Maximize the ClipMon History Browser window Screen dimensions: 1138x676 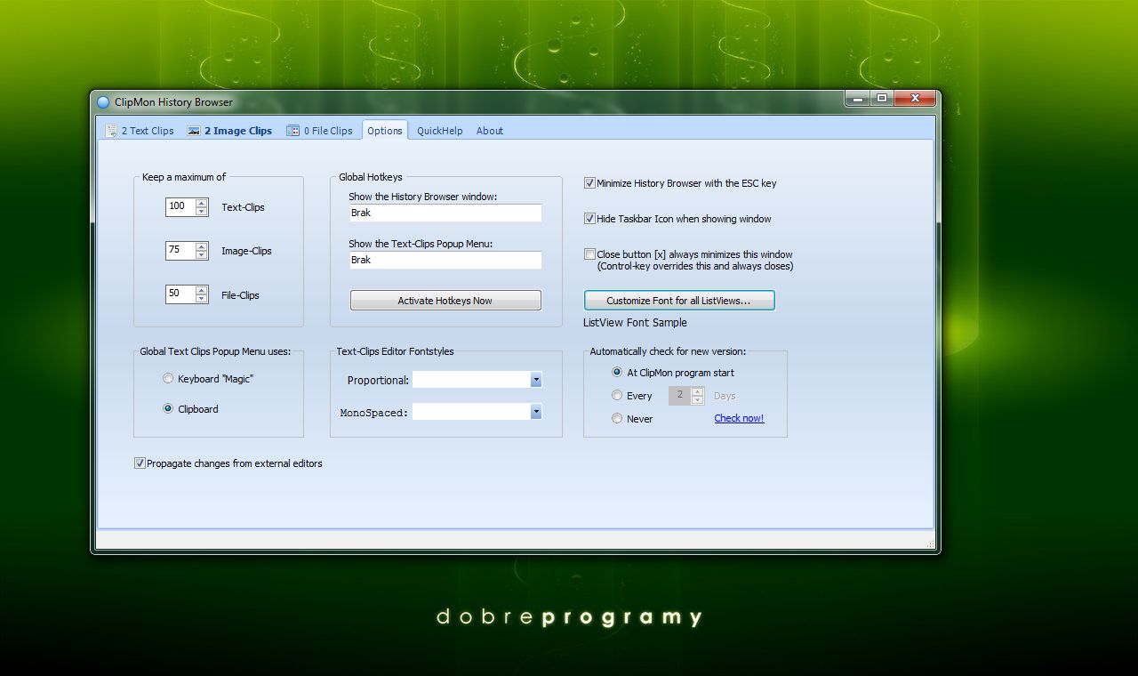click(882, 99)
